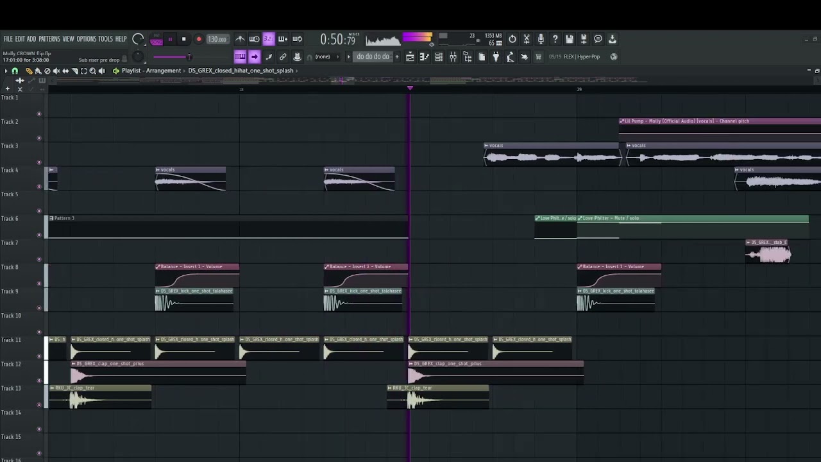Open the Piano roll view icon
The width and height of the screenshot is (821, 462).
425,57
